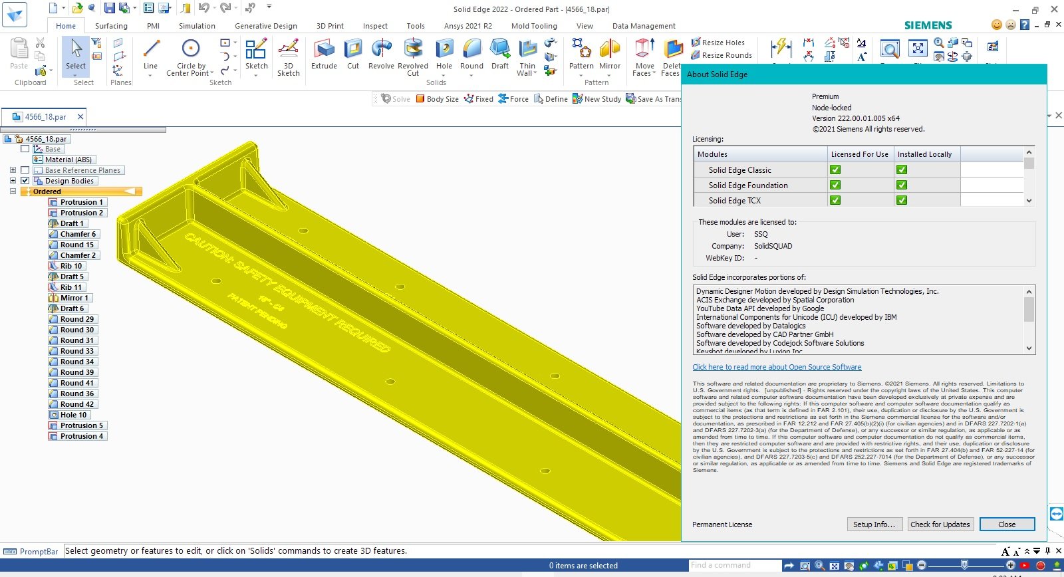Click the Body Size command

tap(438, 99)
